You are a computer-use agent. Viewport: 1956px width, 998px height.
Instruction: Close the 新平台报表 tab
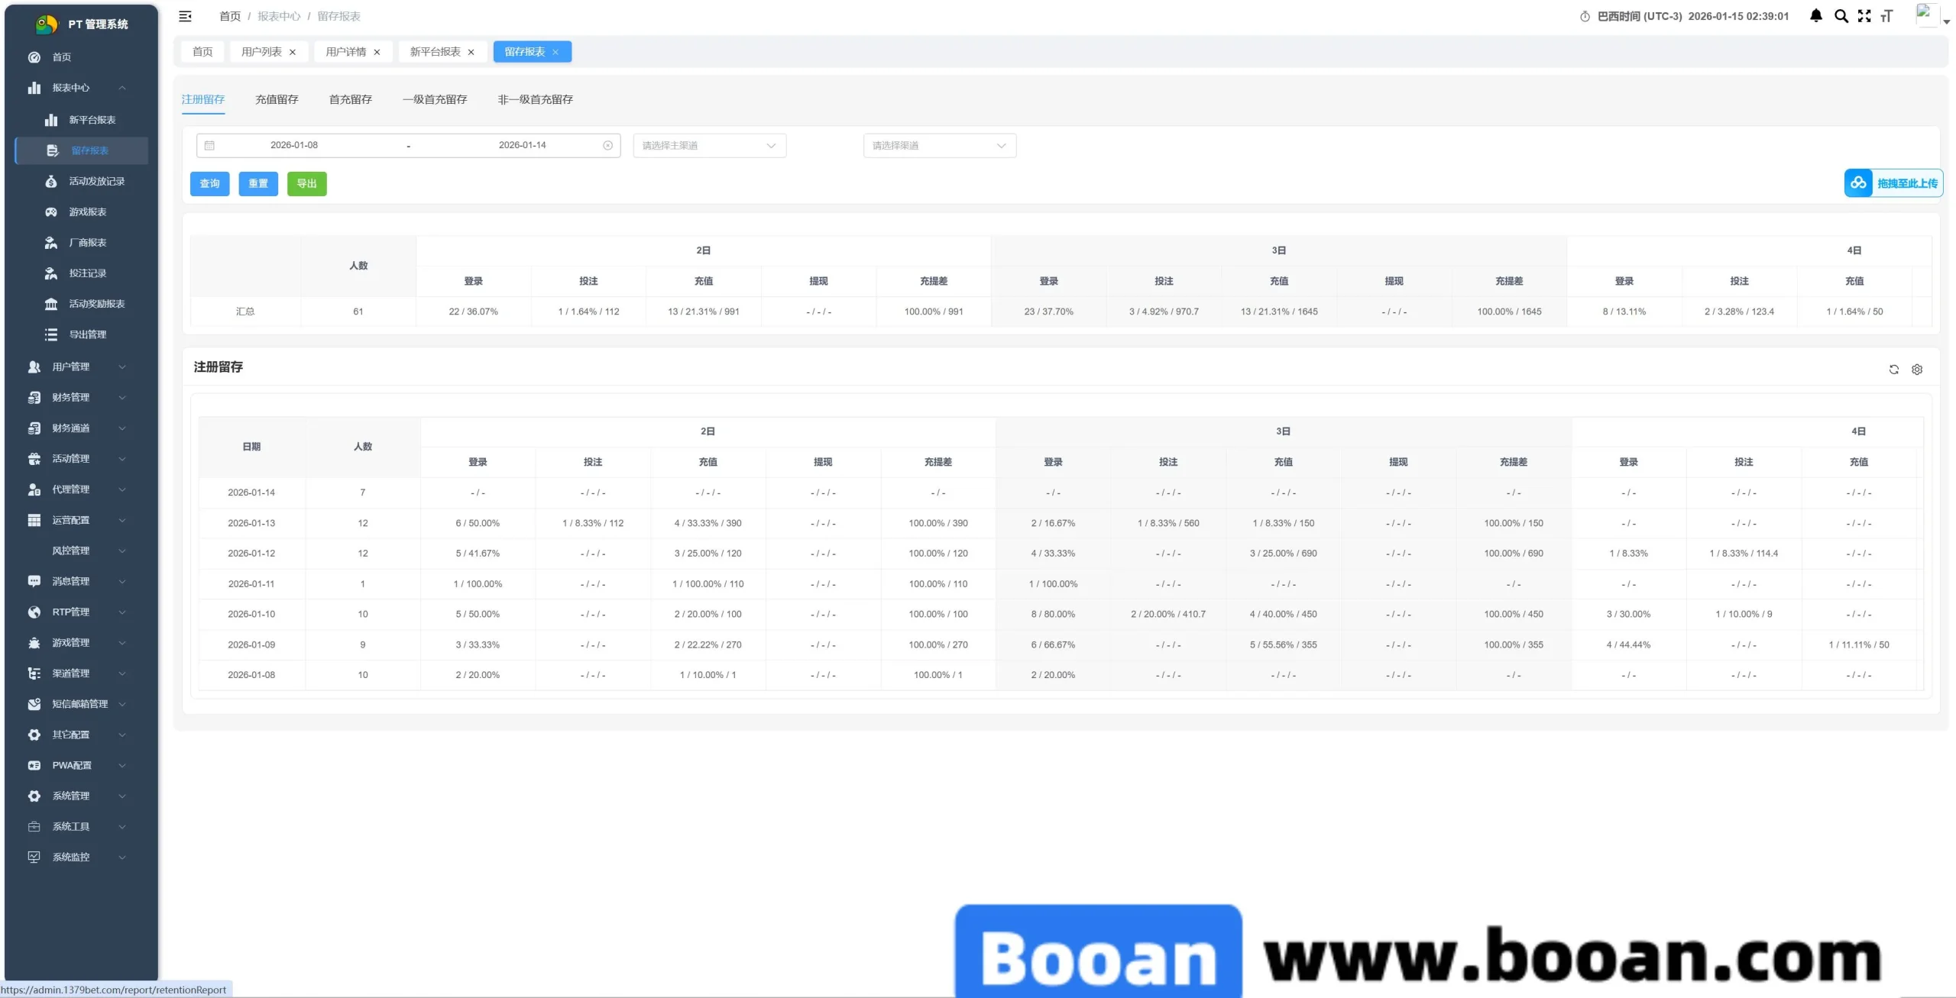tap(471, 52)
